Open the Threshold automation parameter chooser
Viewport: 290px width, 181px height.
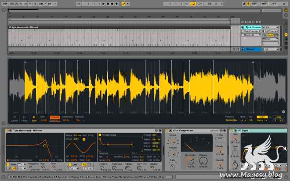(x=251, y=35)
